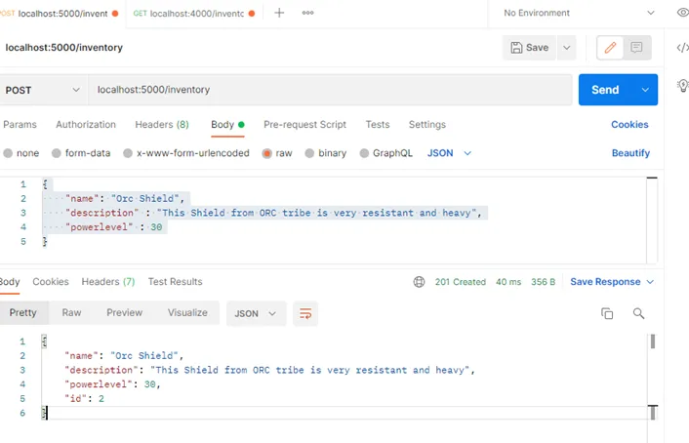Screen dimensions: 689x443
Task: Open the Tests tab
Action: coord(378,124)
